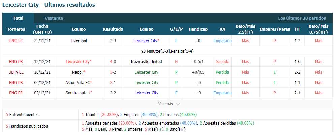This screenshot has height=135, width=335.
Task: Open Los últimos 20 partidos selector
Action: 302,18
